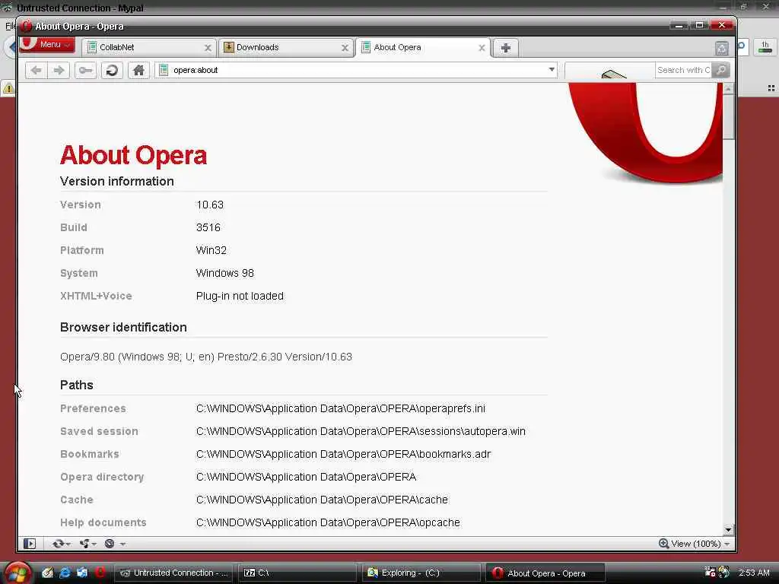Switch to the C:\ 7-Zip taskbar button

pos(298,573)
